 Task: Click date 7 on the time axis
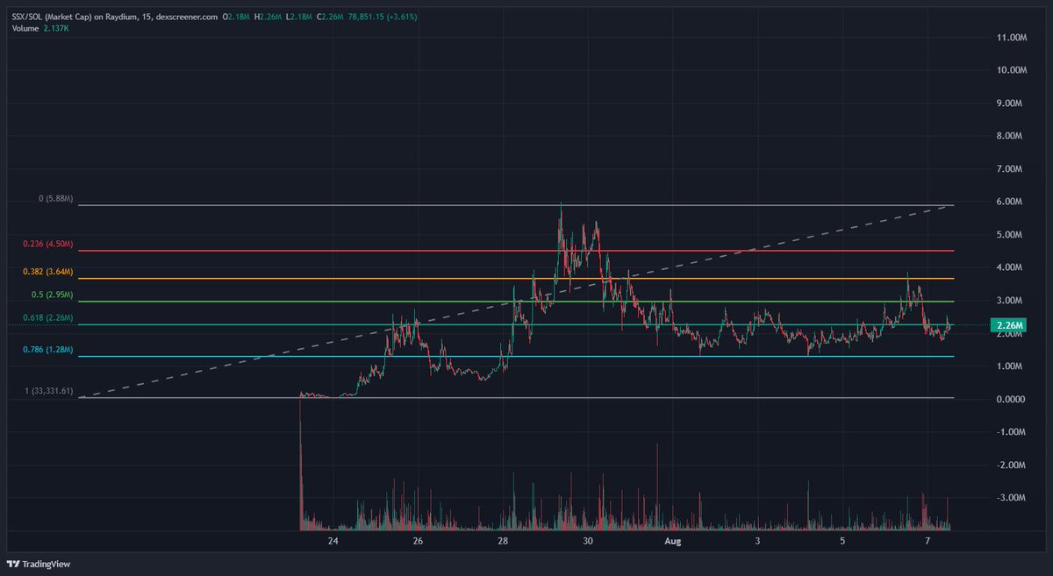(x=928, y=542)
